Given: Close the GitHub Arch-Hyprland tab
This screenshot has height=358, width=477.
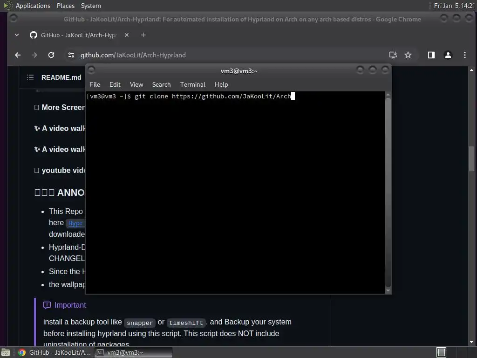Looking at the screenshot, I should tap(127, 35).
